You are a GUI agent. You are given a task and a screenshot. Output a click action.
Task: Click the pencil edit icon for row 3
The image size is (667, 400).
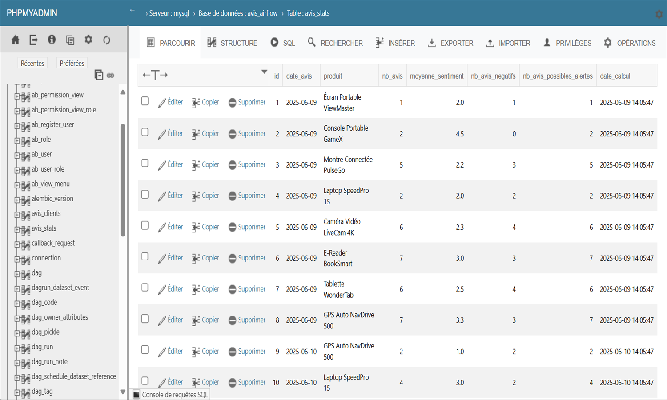pos(162,165)
